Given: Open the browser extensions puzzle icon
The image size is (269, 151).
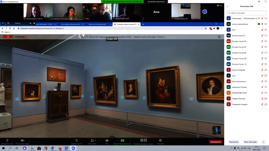Looking at the screenshot, I should click(x=214, y=28).
